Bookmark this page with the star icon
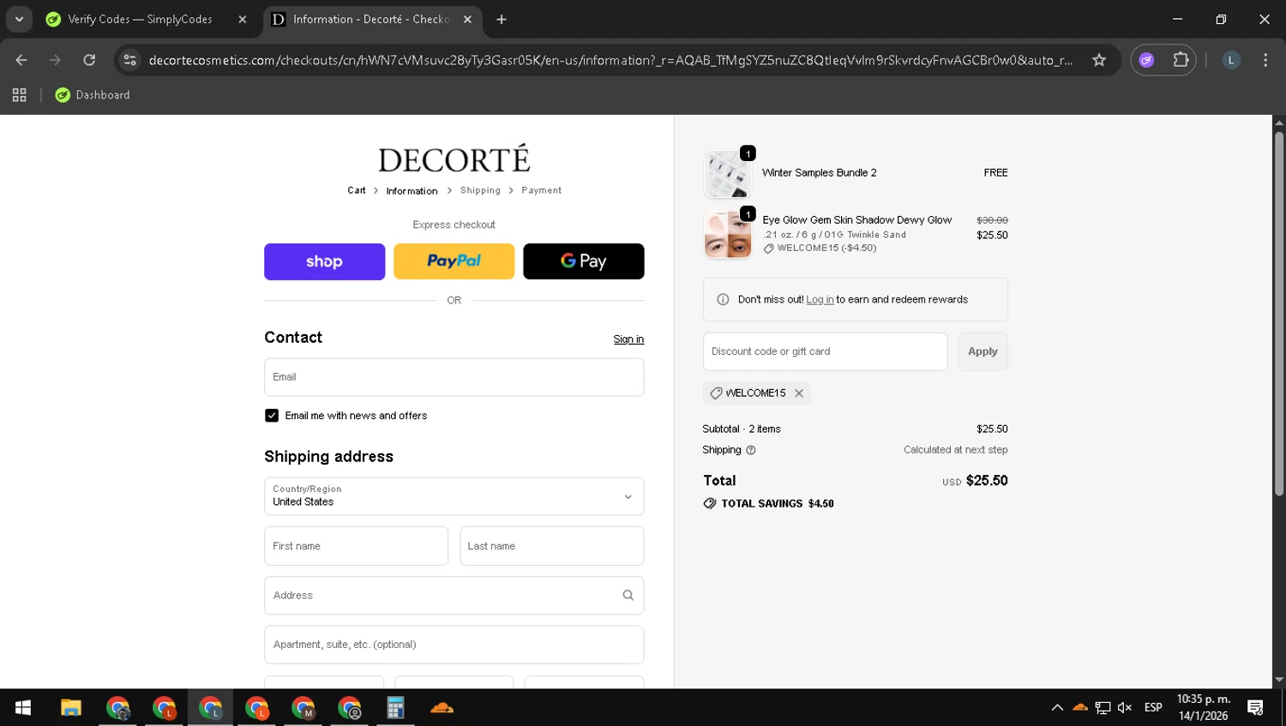Screen dimensions: 1286x726 [x=1099, y=60]
